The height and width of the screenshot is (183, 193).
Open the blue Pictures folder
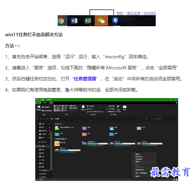tap(112, 128)
